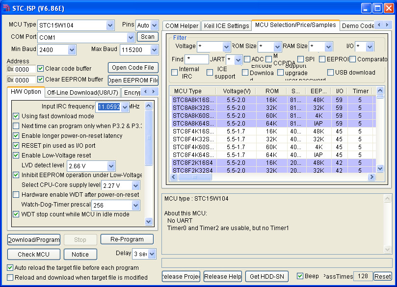Open the MCU Type dropdown

pyautogui.click(x=110, y=26)
